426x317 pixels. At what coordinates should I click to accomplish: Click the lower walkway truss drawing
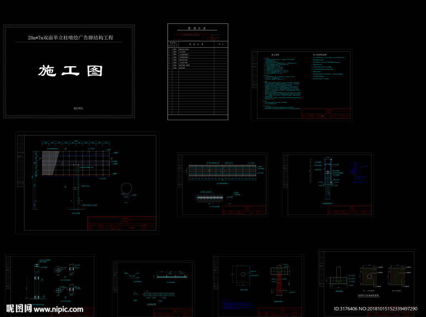(x=159, y=295)
